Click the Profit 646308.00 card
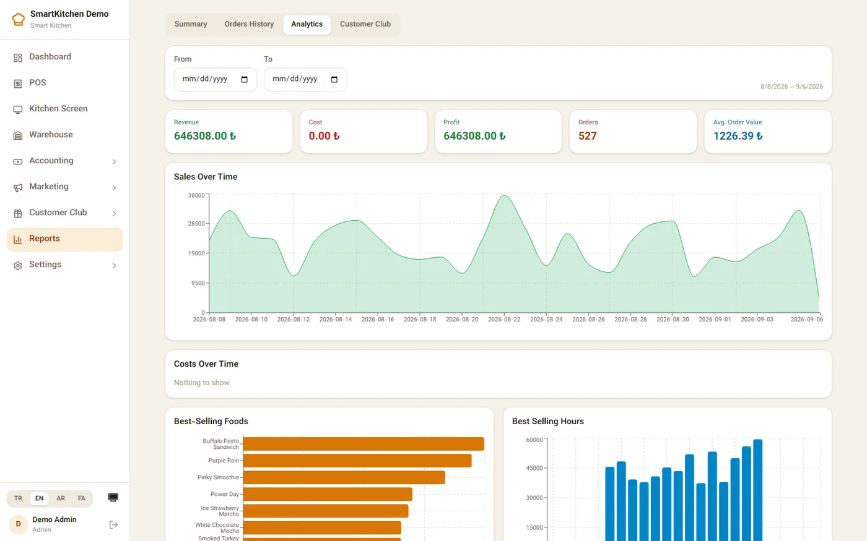The image size is (867, 541). tap(499, 132)
